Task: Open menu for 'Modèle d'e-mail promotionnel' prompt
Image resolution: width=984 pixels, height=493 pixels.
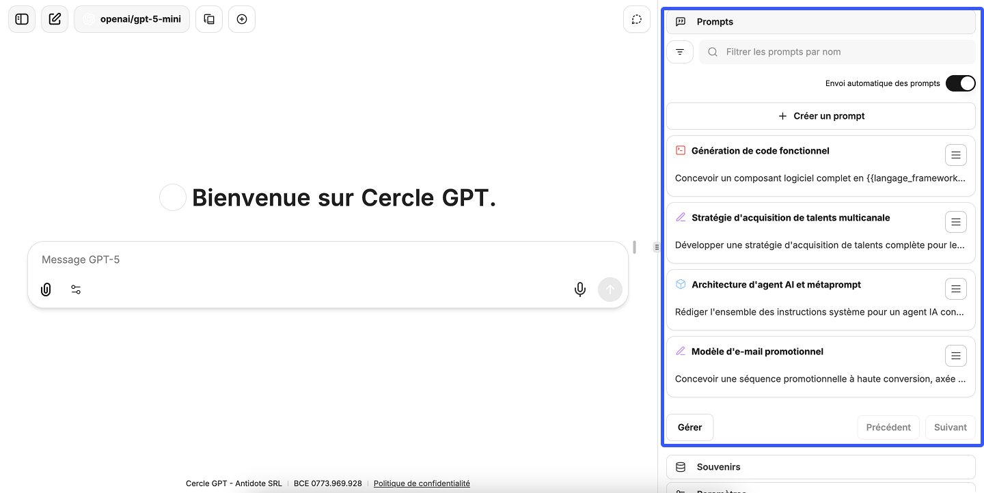Action: point(956,356)
